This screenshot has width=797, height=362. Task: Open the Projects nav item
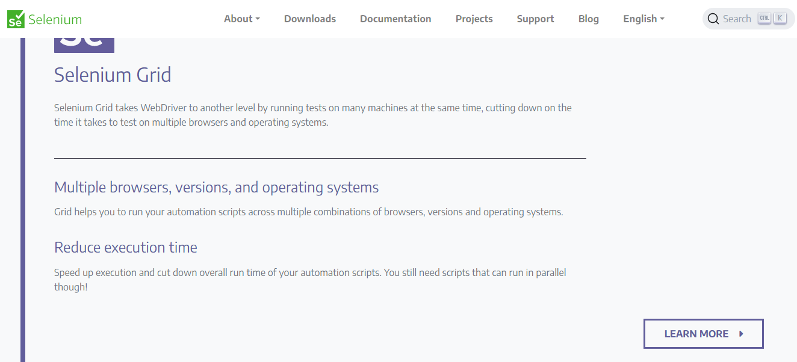(x=474, y=19)
